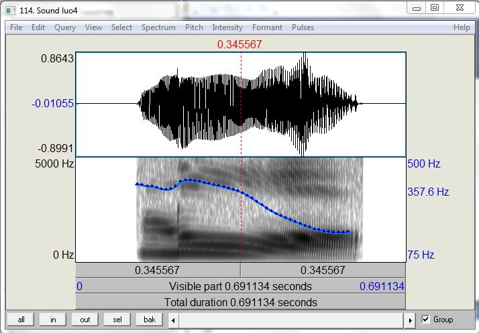Click the 'out' zoom button
The width and height of the screenshot is (479, 333).
pos(85,320)
